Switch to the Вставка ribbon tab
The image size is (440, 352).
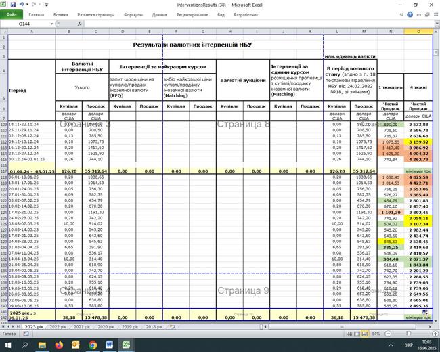coord(61,15)
